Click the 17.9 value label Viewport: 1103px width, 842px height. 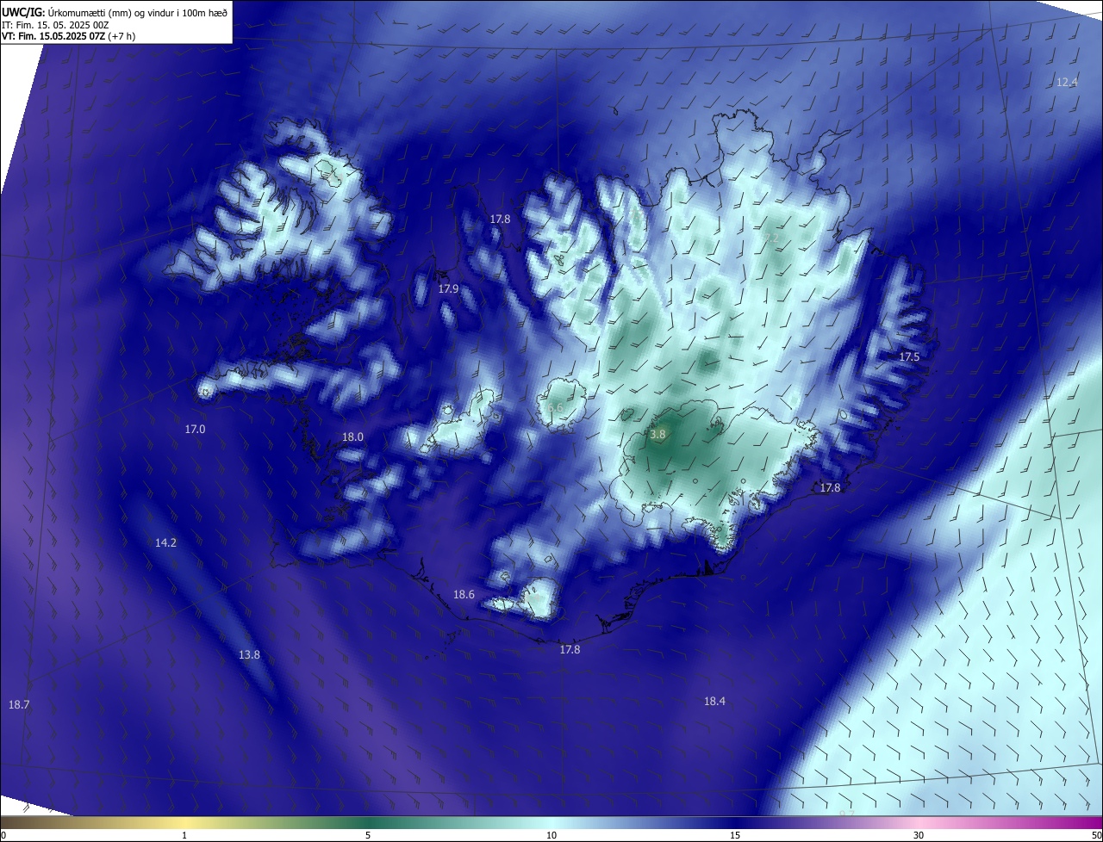tap(448, 289)
